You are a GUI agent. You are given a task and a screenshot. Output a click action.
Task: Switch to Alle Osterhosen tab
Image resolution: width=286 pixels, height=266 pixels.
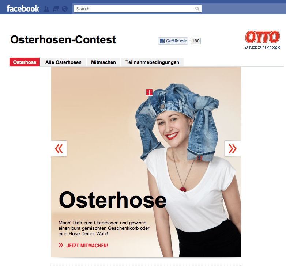(x=63, y=62)
